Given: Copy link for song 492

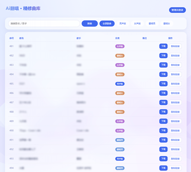Looking at the screenshot, I should (175, 149).
